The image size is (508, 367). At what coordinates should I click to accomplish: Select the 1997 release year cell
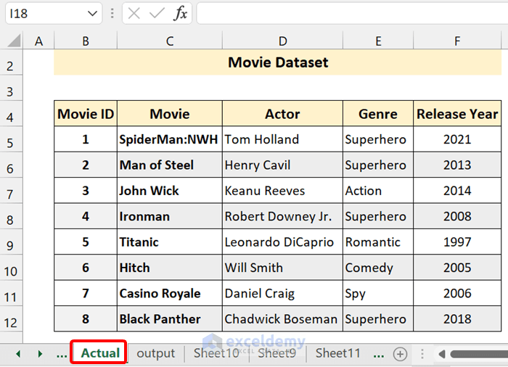[x=457, y=242]
